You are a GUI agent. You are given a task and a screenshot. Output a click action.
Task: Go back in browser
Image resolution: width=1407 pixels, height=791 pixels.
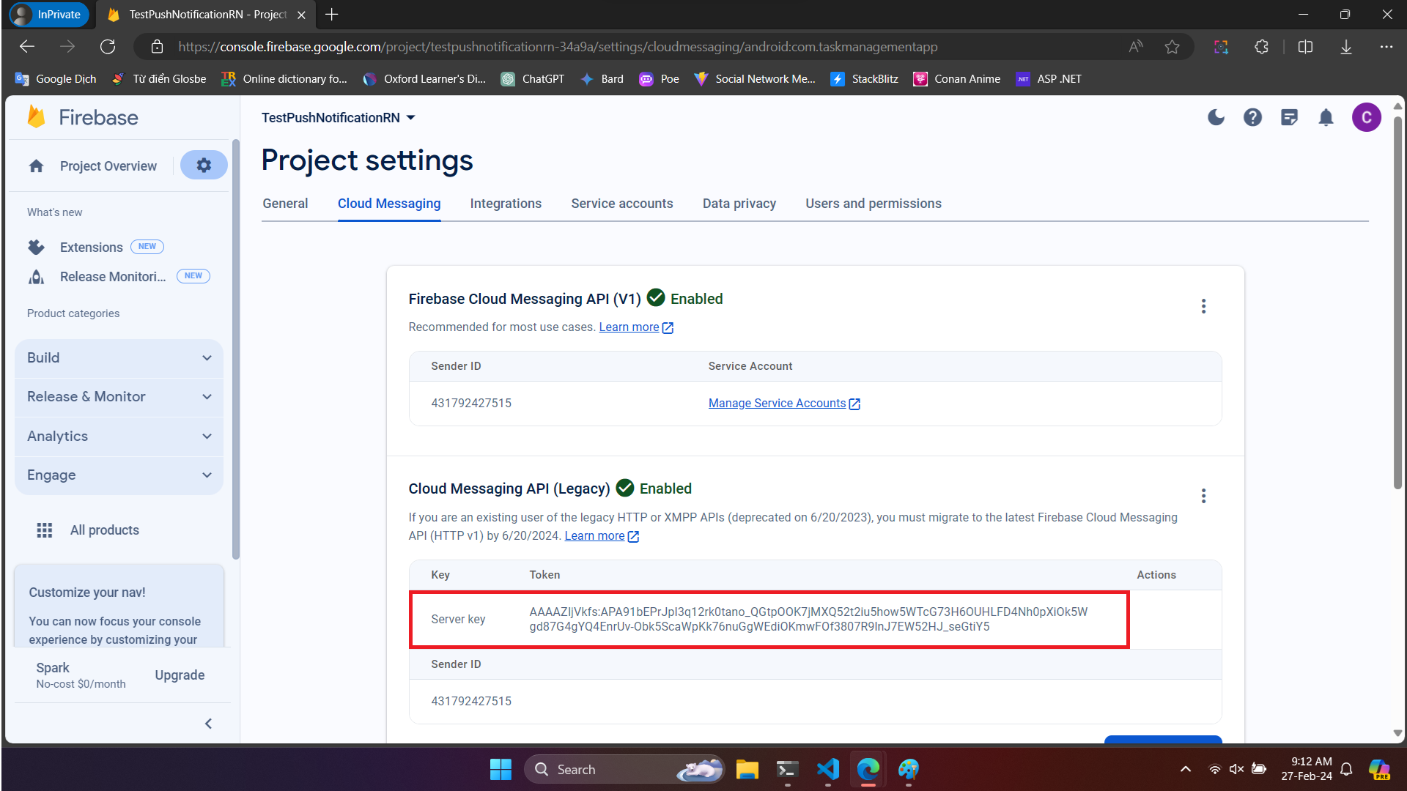point(27,47)
